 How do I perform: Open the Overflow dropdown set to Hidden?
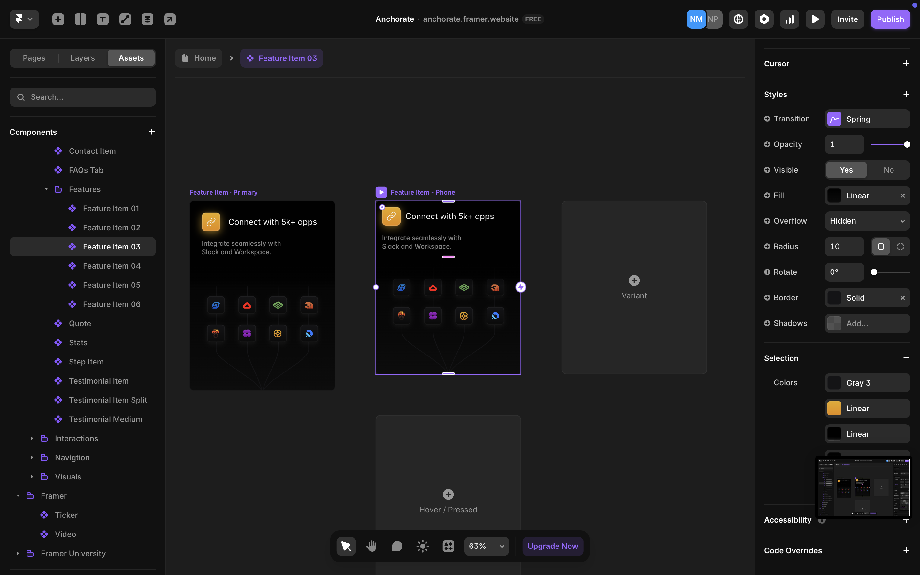click(867, 221)
